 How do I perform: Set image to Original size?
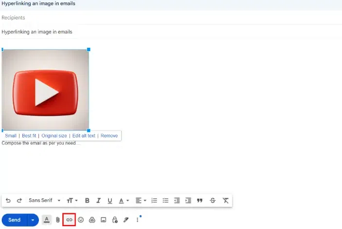(x=54, y=136)
